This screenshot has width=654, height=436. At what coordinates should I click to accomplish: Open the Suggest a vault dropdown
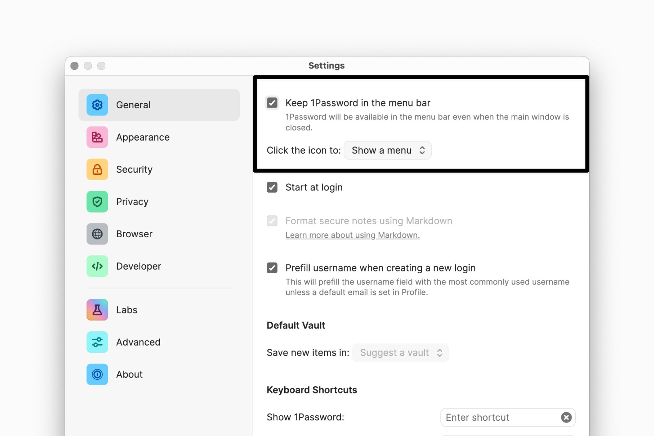tap(400, 353)
